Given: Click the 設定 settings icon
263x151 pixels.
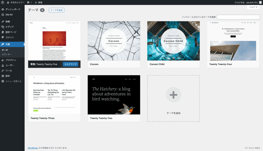Looking at the screenshot, I should click(x=3, y=76).
